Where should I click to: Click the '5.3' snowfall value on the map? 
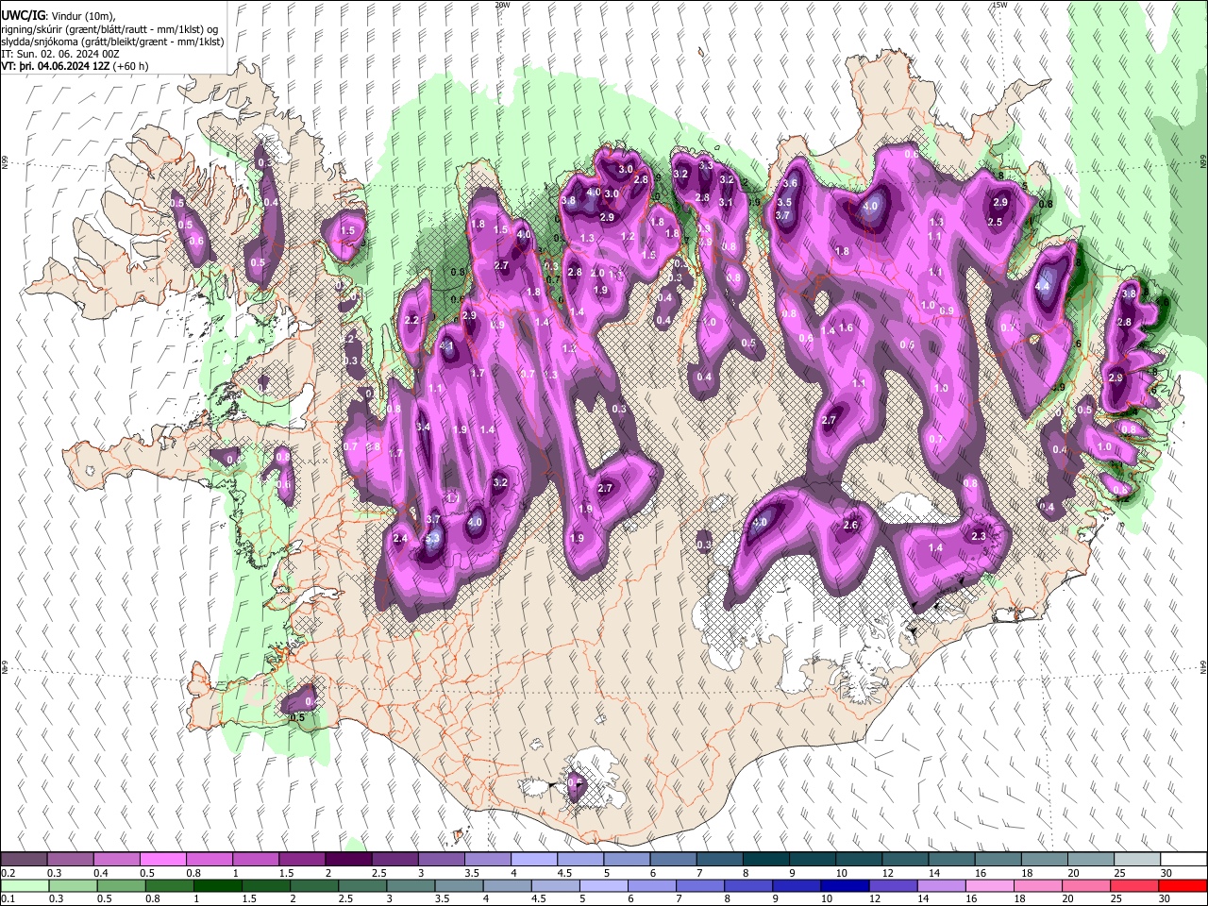point(433,539)
